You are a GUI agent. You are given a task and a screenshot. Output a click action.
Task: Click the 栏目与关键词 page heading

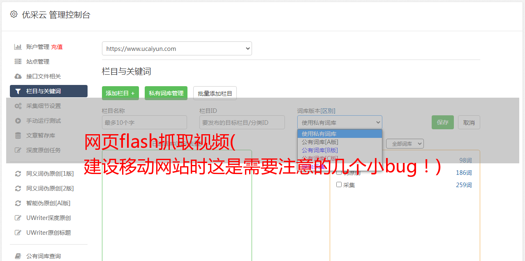[x=127, y=71]
